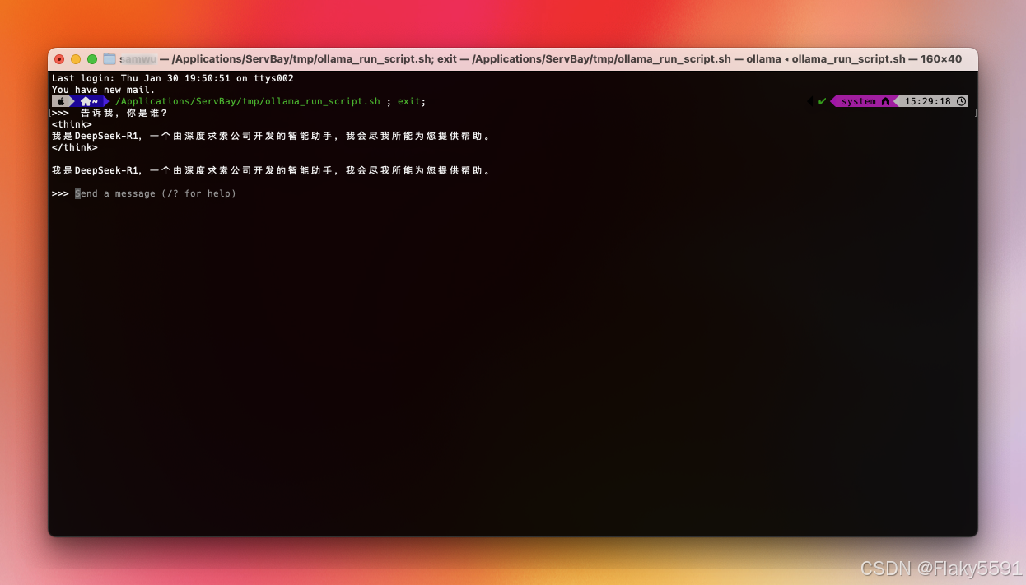This screenshot has height=585, width=1026.
Task: Click the "exit;" command text
Action: (x=412, y=101)
